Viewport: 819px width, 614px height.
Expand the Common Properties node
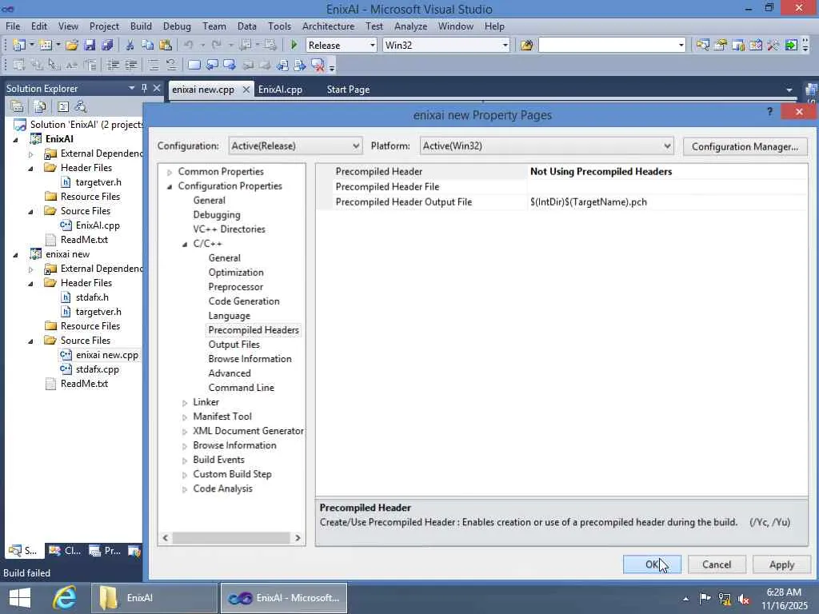pyautogui.click(x=170, y=172)
